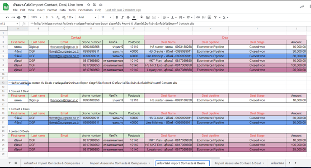311x168 pixels.
Task: Activate the Paint format roller
Action: coord(24,18)
